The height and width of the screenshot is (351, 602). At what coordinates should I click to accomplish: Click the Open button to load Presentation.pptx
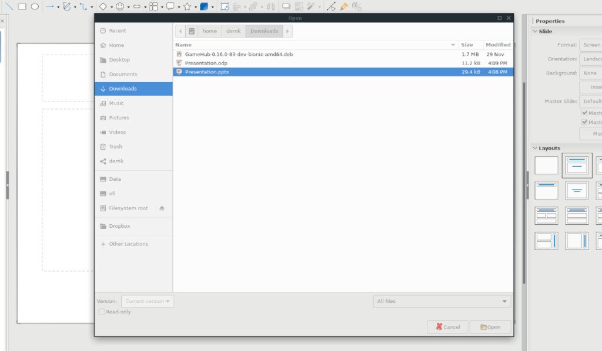click(490, 327)
